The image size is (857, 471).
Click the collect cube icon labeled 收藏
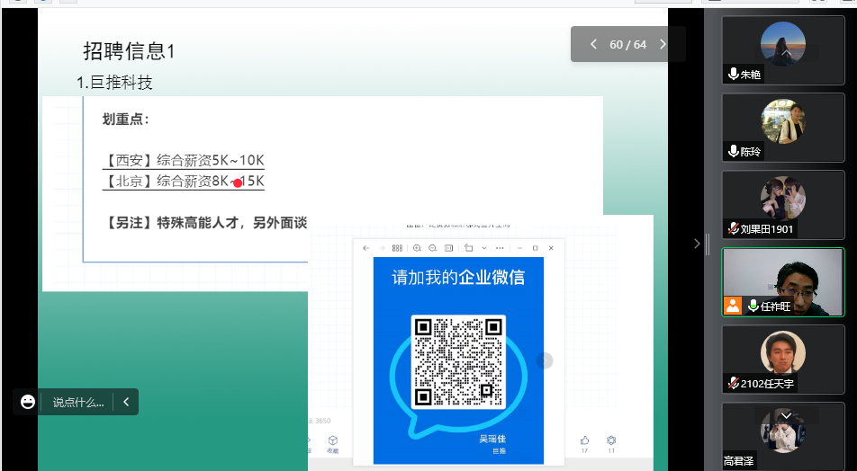coord(332,440)
